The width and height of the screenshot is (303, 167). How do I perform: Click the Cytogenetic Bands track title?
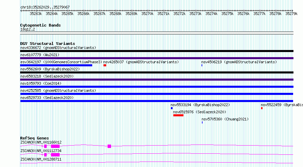(x=41, y=25)
